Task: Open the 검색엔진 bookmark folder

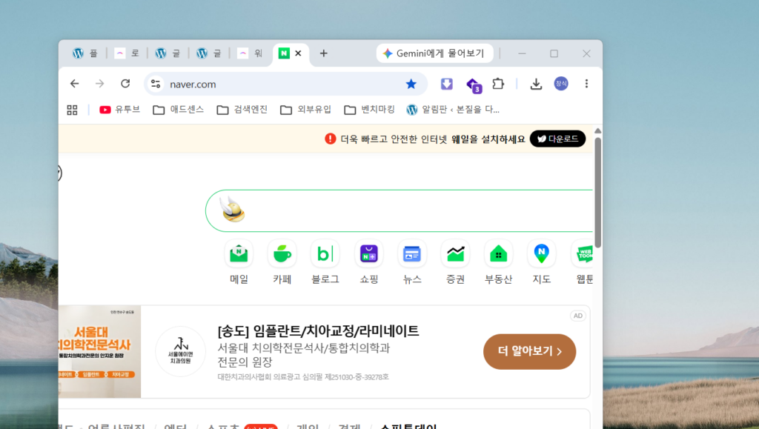Action: click(x=242, y=110)
